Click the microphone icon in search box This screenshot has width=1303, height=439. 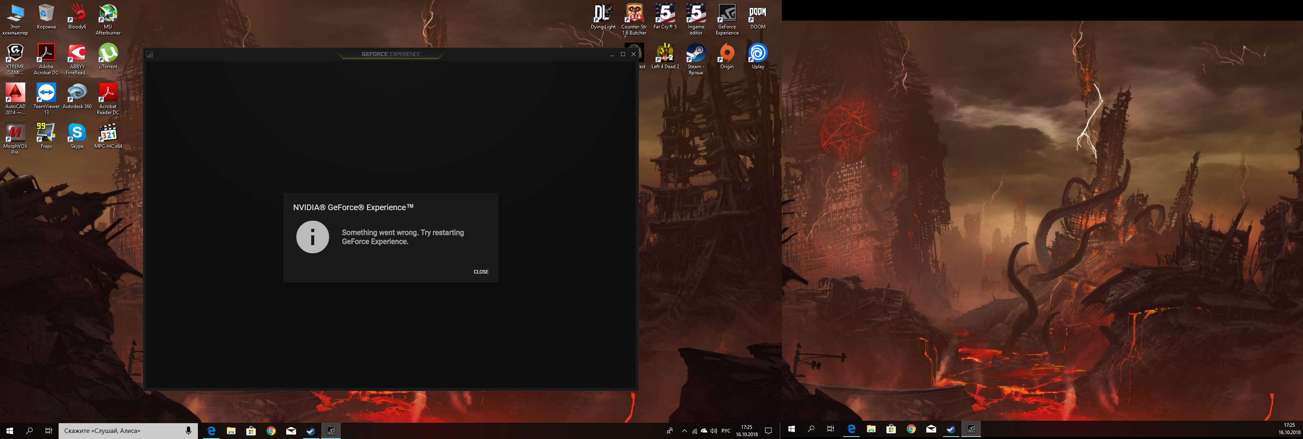[x=188, y=431]
